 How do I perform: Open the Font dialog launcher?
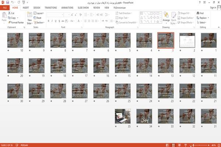click(82, 27)
